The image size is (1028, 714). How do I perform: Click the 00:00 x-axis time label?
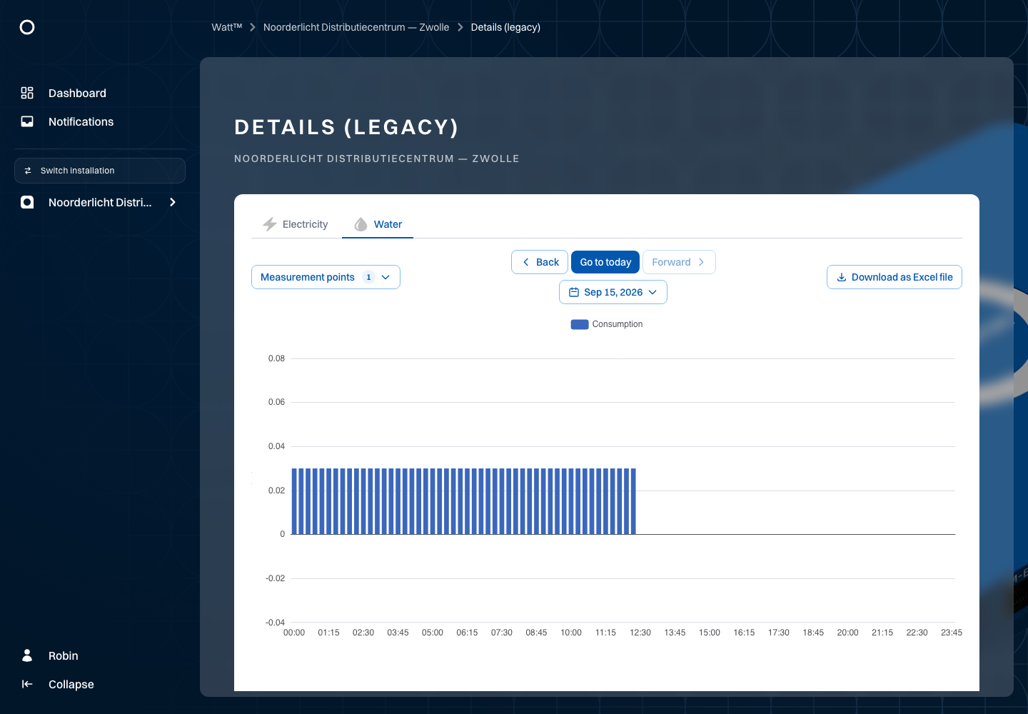pos(294,633)
